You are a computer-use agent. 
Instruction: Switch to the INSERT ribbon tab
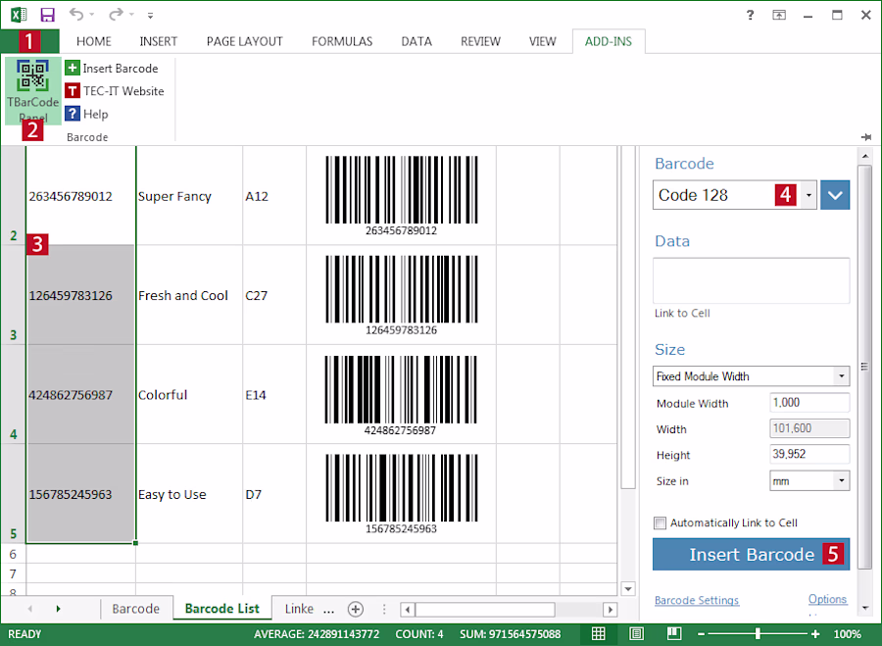[158, 41]
